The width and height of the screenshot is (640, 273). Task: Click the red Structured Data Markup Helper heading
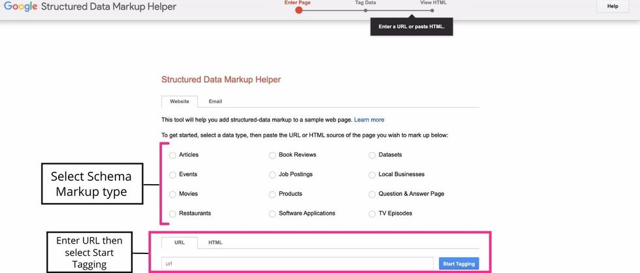tap(221, 80)
